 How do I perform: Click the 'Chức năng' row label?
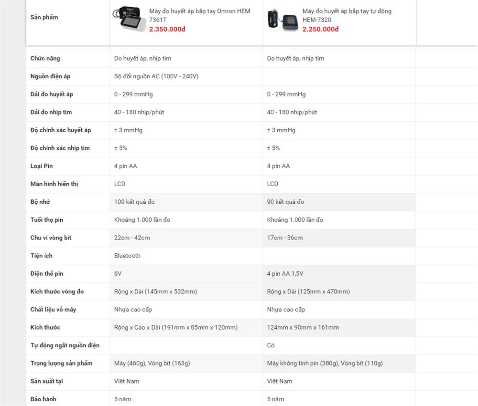coord(45,58)
